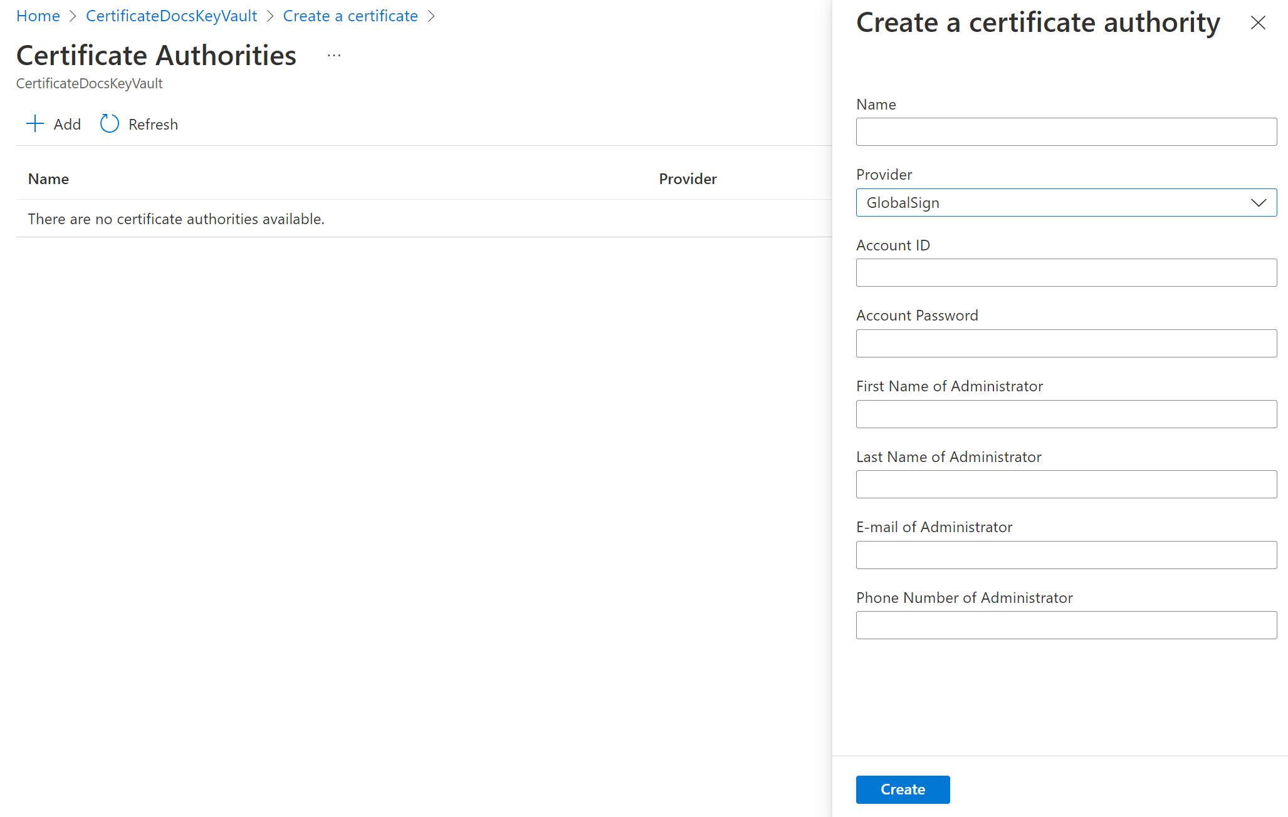Click the Account ID input field
The width and height of the screenshot is (1288, 817).
[x=1067, y=273]
